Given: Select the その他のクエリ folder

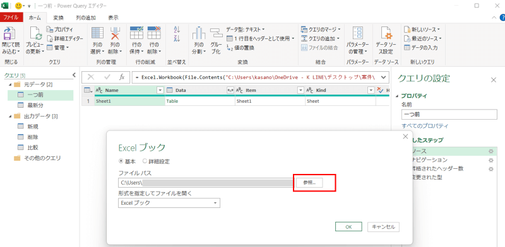Looking at the screenshot, I should (37, 158).
